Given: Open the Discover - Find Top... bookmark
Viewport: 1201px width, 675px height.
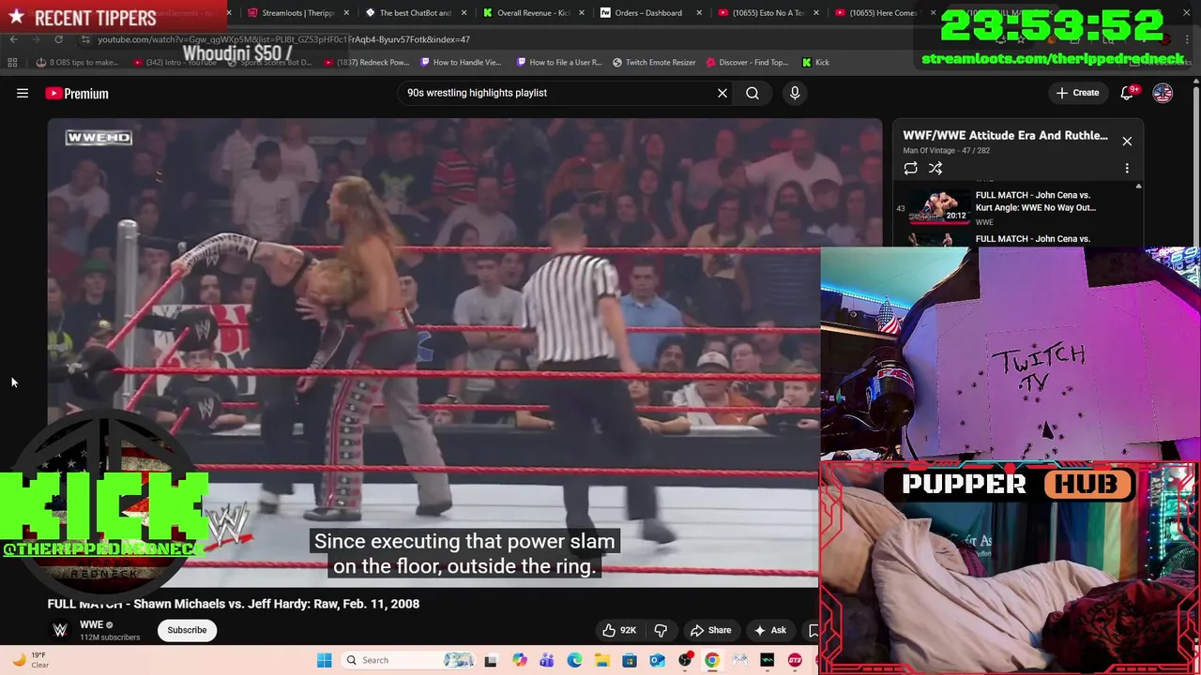Looking at the screenshot, I should coord(747,63).
